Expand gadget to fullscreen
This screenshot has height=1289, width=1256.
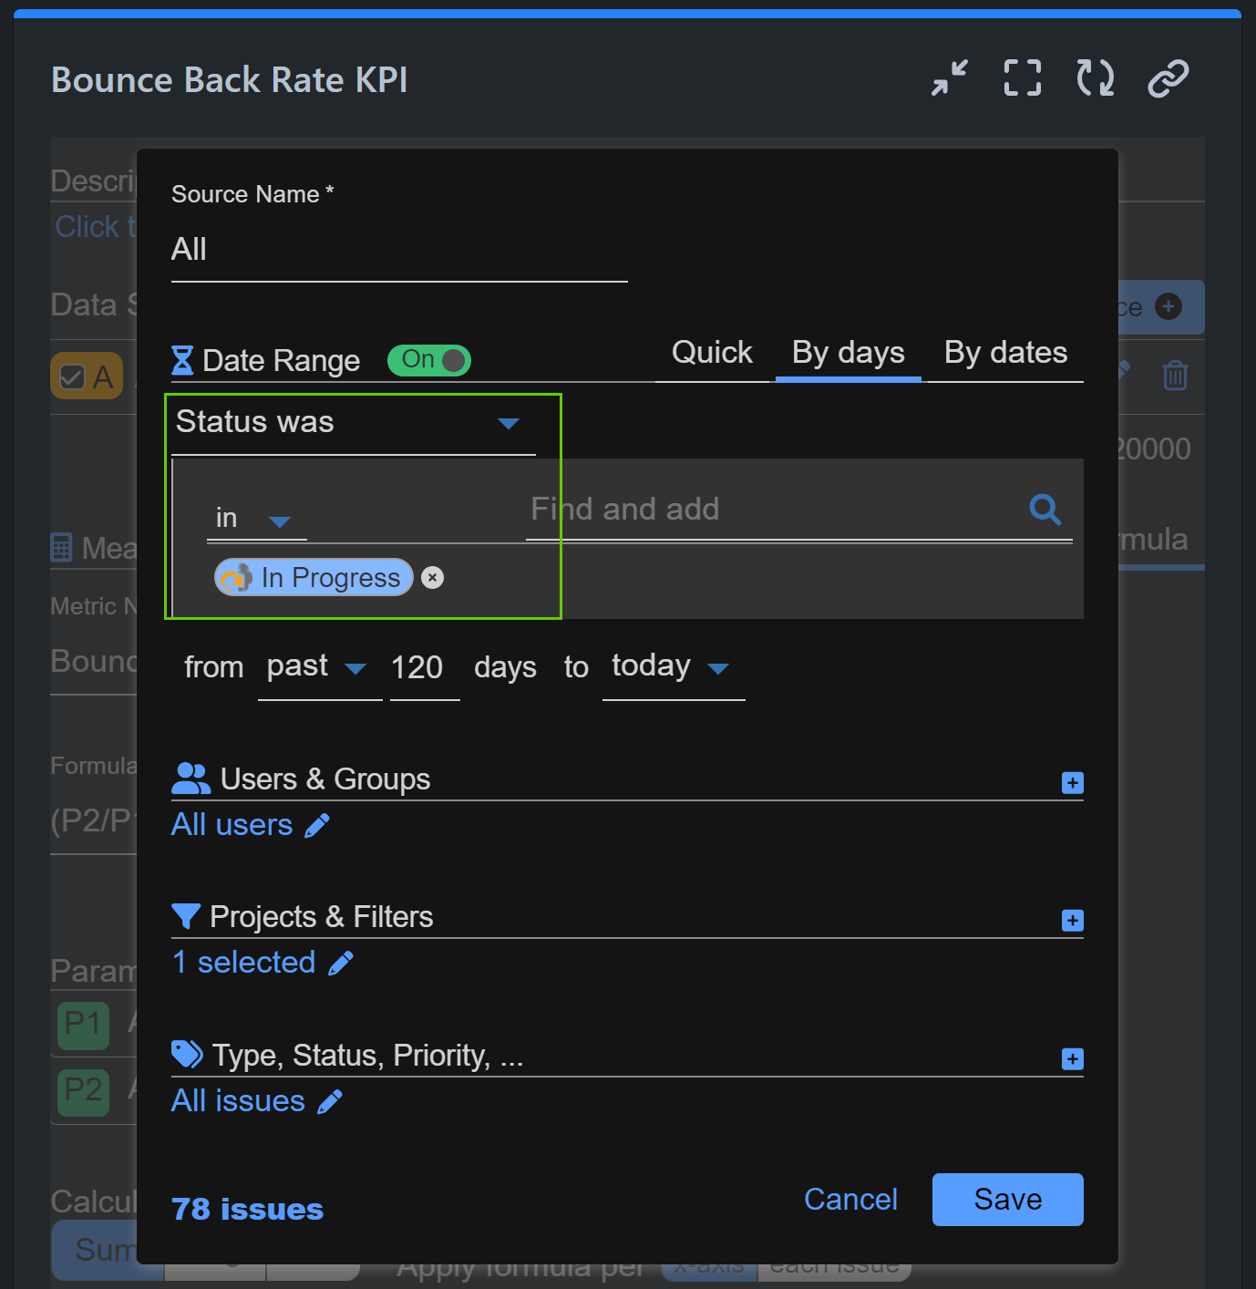click(1022, 78)
